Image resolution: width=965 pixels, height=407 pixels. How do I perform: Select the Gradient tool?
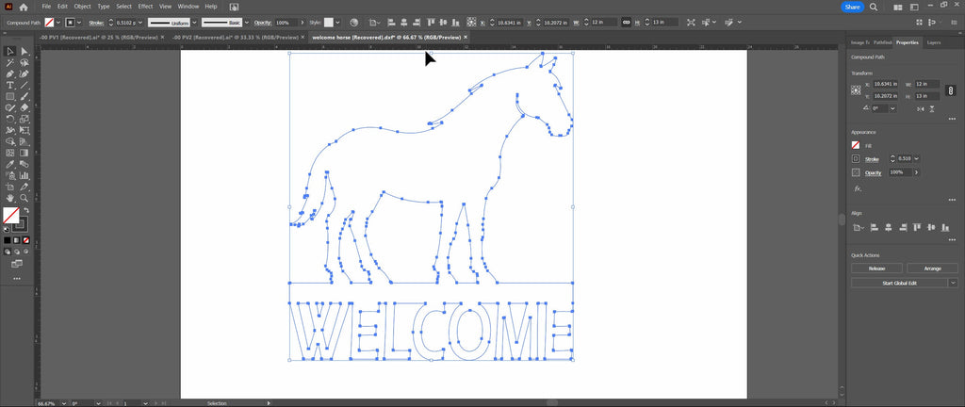click(x=25, y=153)
